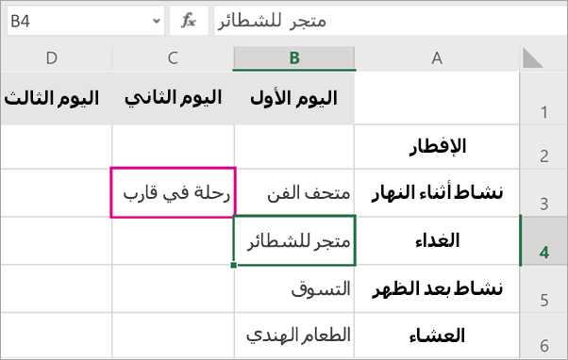The width and height of the screenshot is (568, 360).
Task: Select row 5 header
Action: (543, 288)
